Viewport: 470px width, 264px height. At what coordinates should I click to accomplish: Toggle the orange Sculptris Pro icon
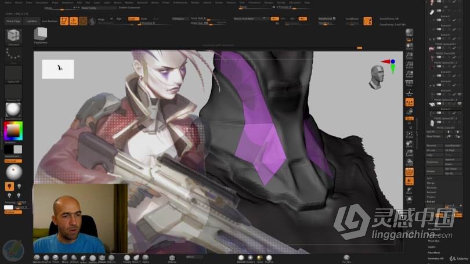[367, 21]
